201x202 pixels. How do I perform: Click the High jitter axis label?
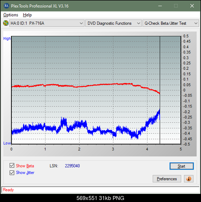7,38
